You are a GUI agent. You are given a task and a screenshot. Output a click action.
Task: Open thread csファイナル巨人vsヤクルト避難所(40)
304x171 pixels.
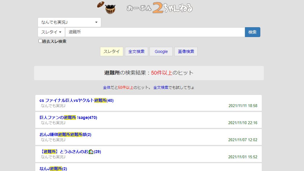(76, 100)
